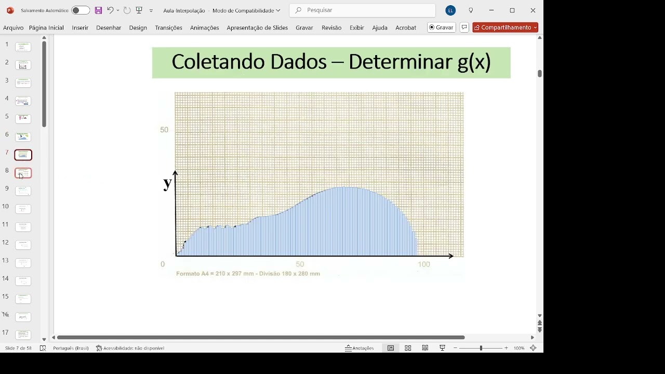
Task: Open the Exibir tab
Action: [357, 28]
